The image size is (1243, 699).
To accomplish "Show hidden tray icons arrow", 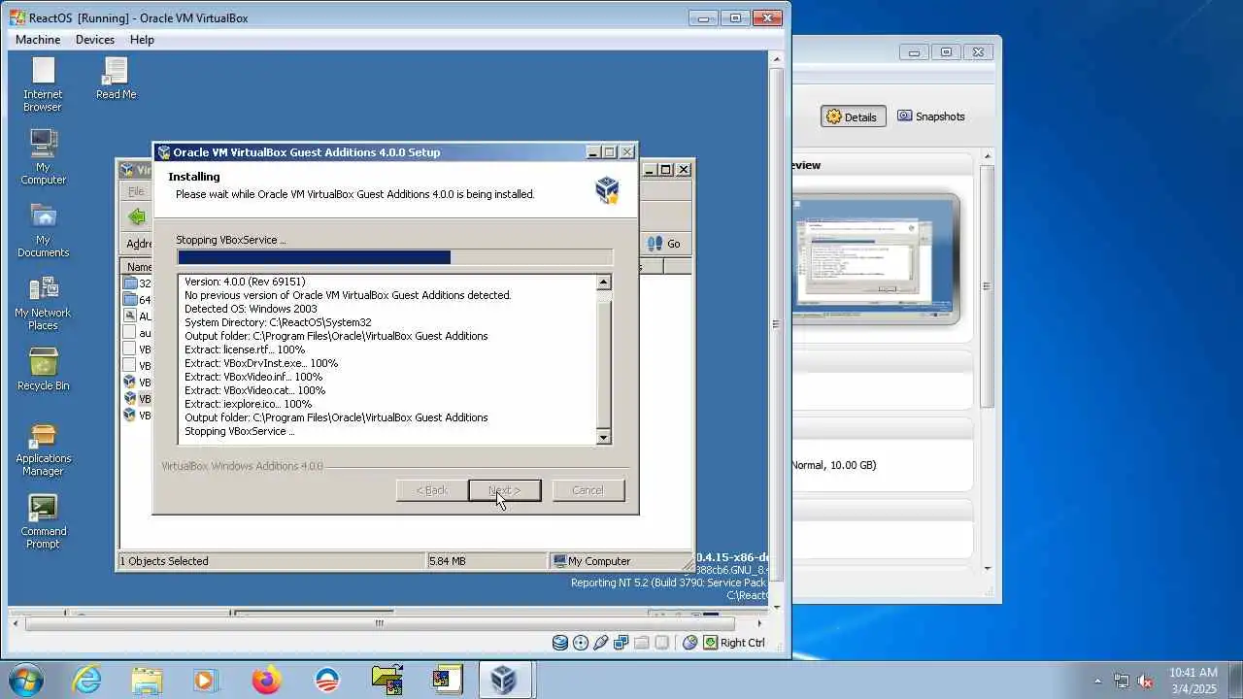I will [x=1098, y=681].
